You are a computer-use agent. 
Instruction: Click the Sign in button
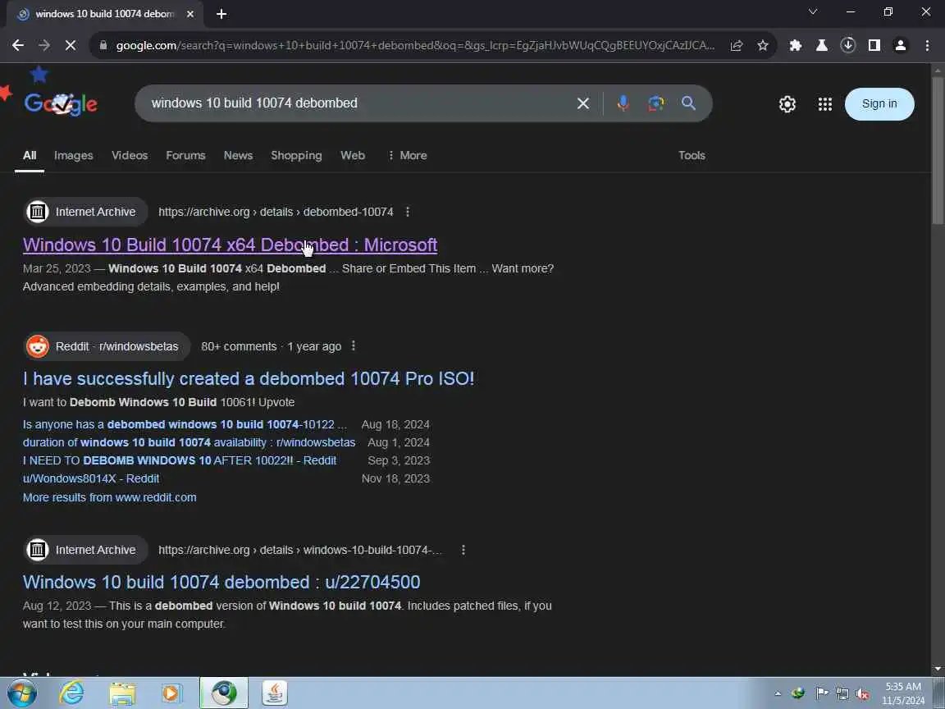tap(879, 103)
